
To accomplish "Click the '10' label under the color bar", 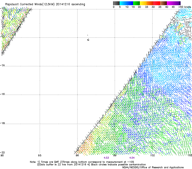I will 127,7.
